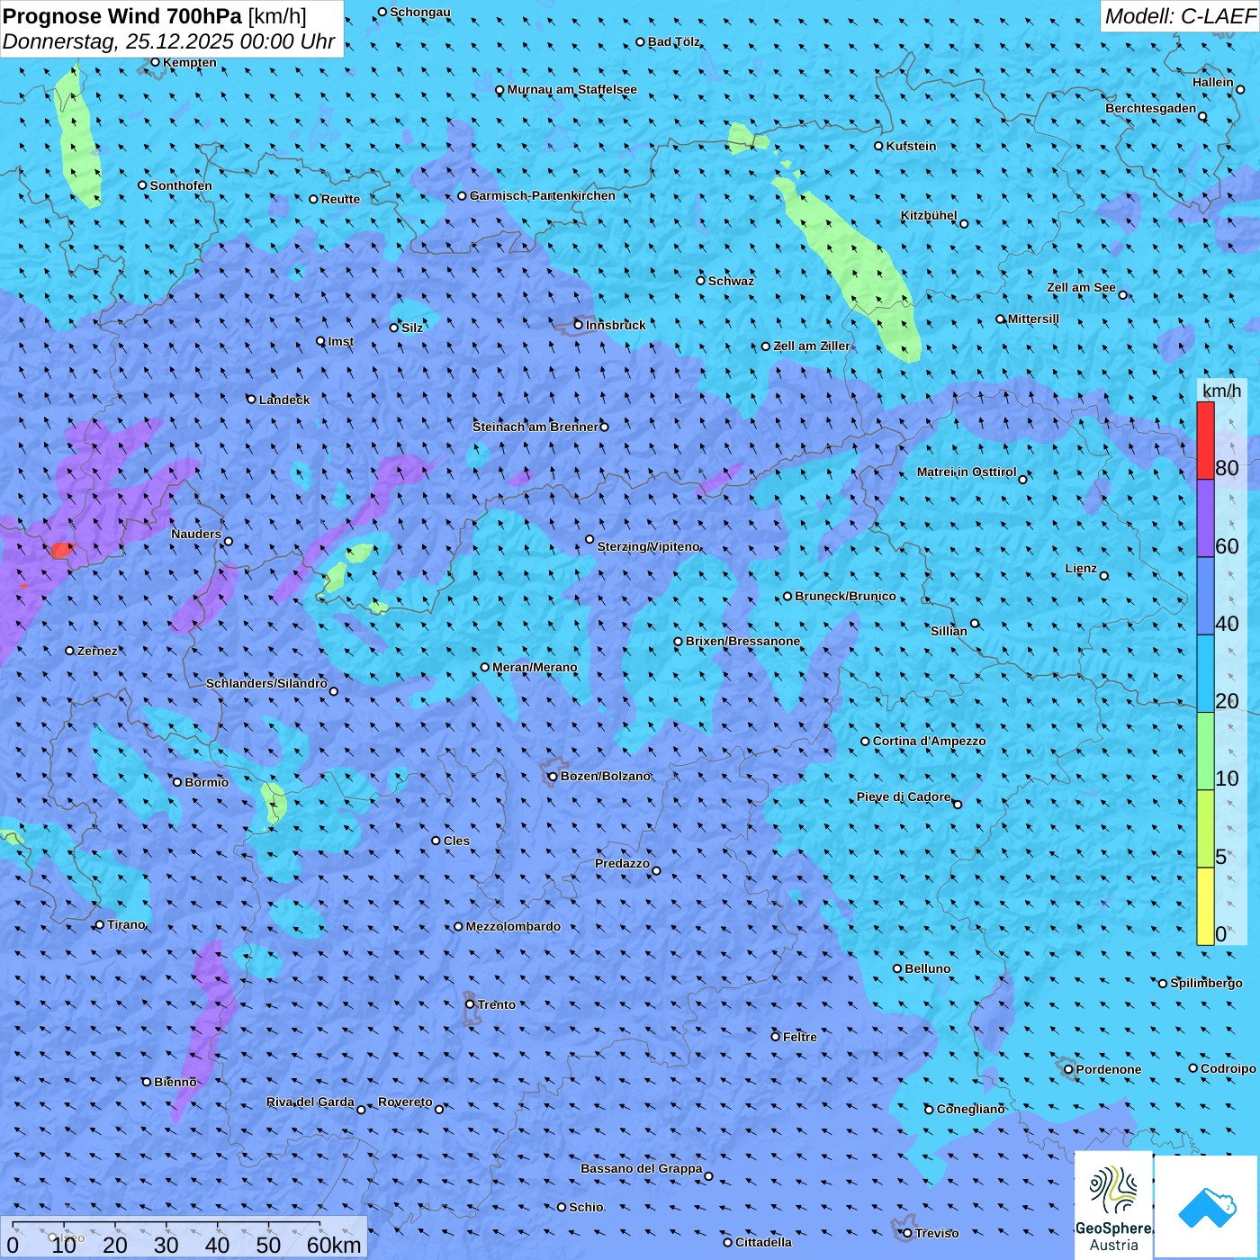1260x1260 pixels.
Task: Click the red 80 km/h legend color
Action: 1205,440
